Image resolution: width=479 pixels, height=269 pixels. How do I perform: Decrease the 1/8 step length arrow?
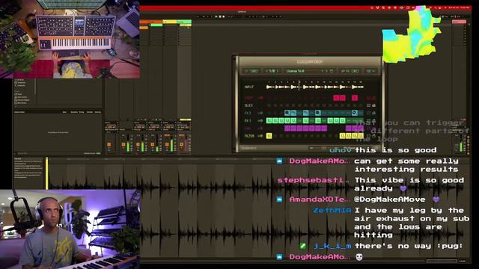coord(266,71)
